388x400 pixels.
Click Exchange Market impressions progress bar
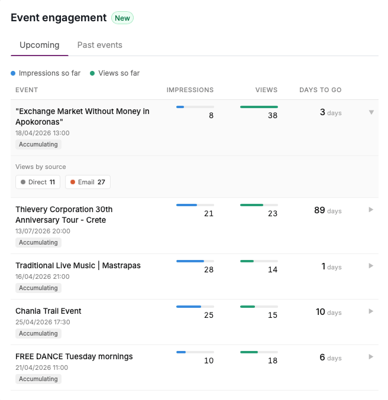[x=195, y=107]
